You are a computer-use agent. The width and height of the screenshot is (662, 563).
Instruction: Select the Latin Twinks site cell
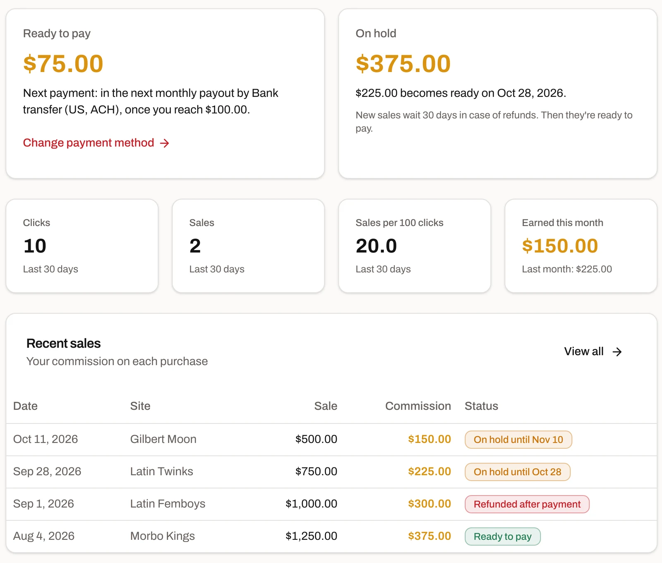coord(162,472)
